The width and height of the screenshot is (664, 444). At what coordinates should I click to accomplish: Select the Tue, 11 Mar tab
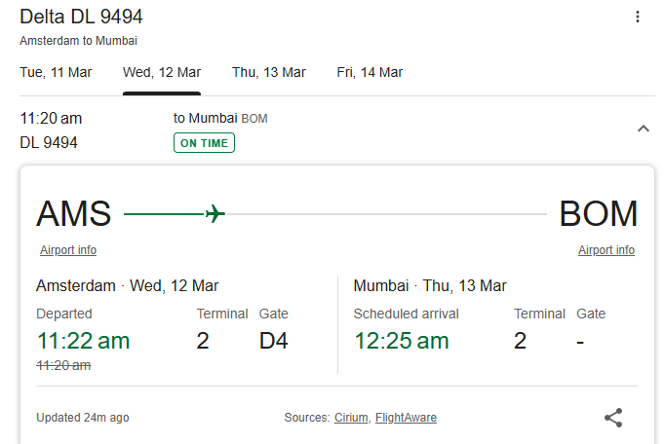(56, 72)
